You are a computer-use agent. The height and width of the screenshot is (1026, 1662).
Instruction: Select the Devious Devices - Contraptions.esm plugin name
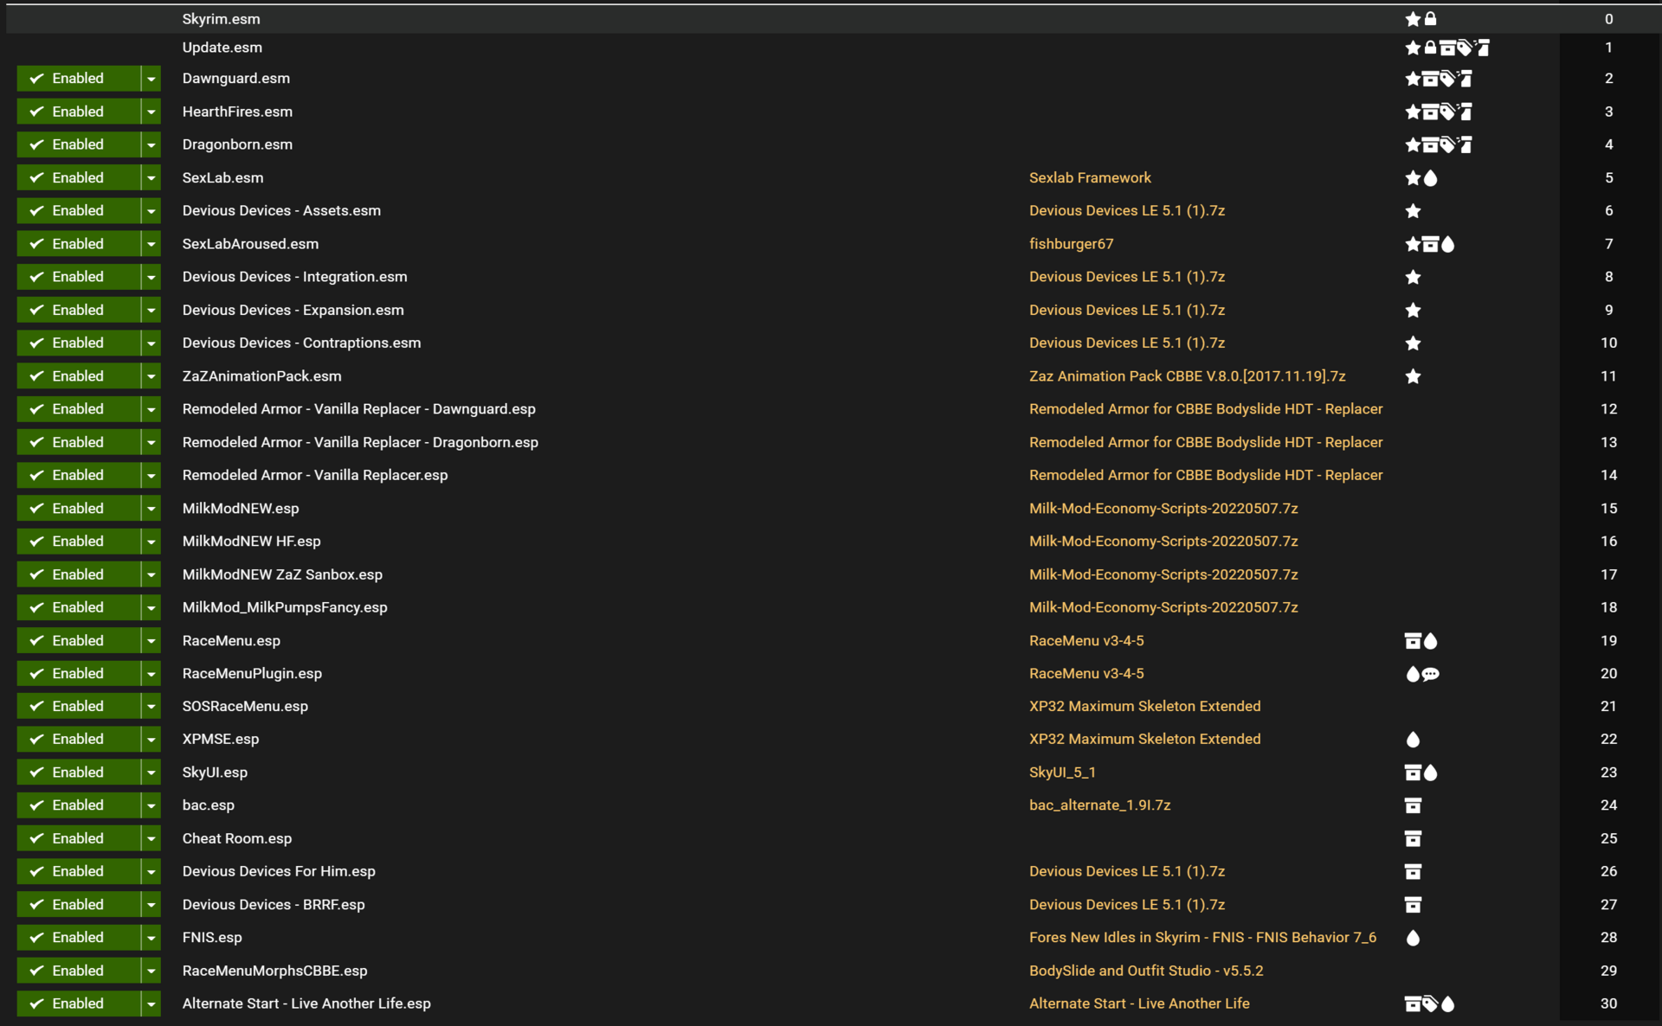click(x=301, y=343)
